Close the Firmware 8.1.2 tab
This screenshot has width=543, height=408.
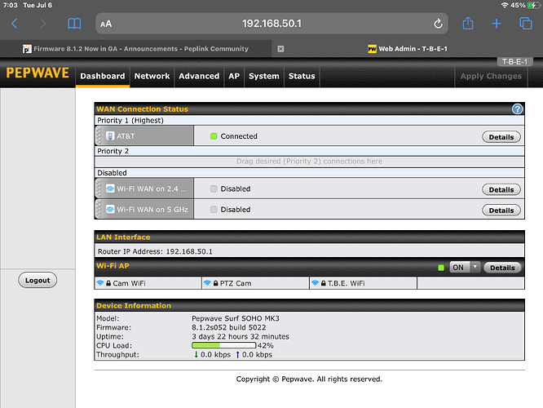pyautogui.click(x=280, y=49)
